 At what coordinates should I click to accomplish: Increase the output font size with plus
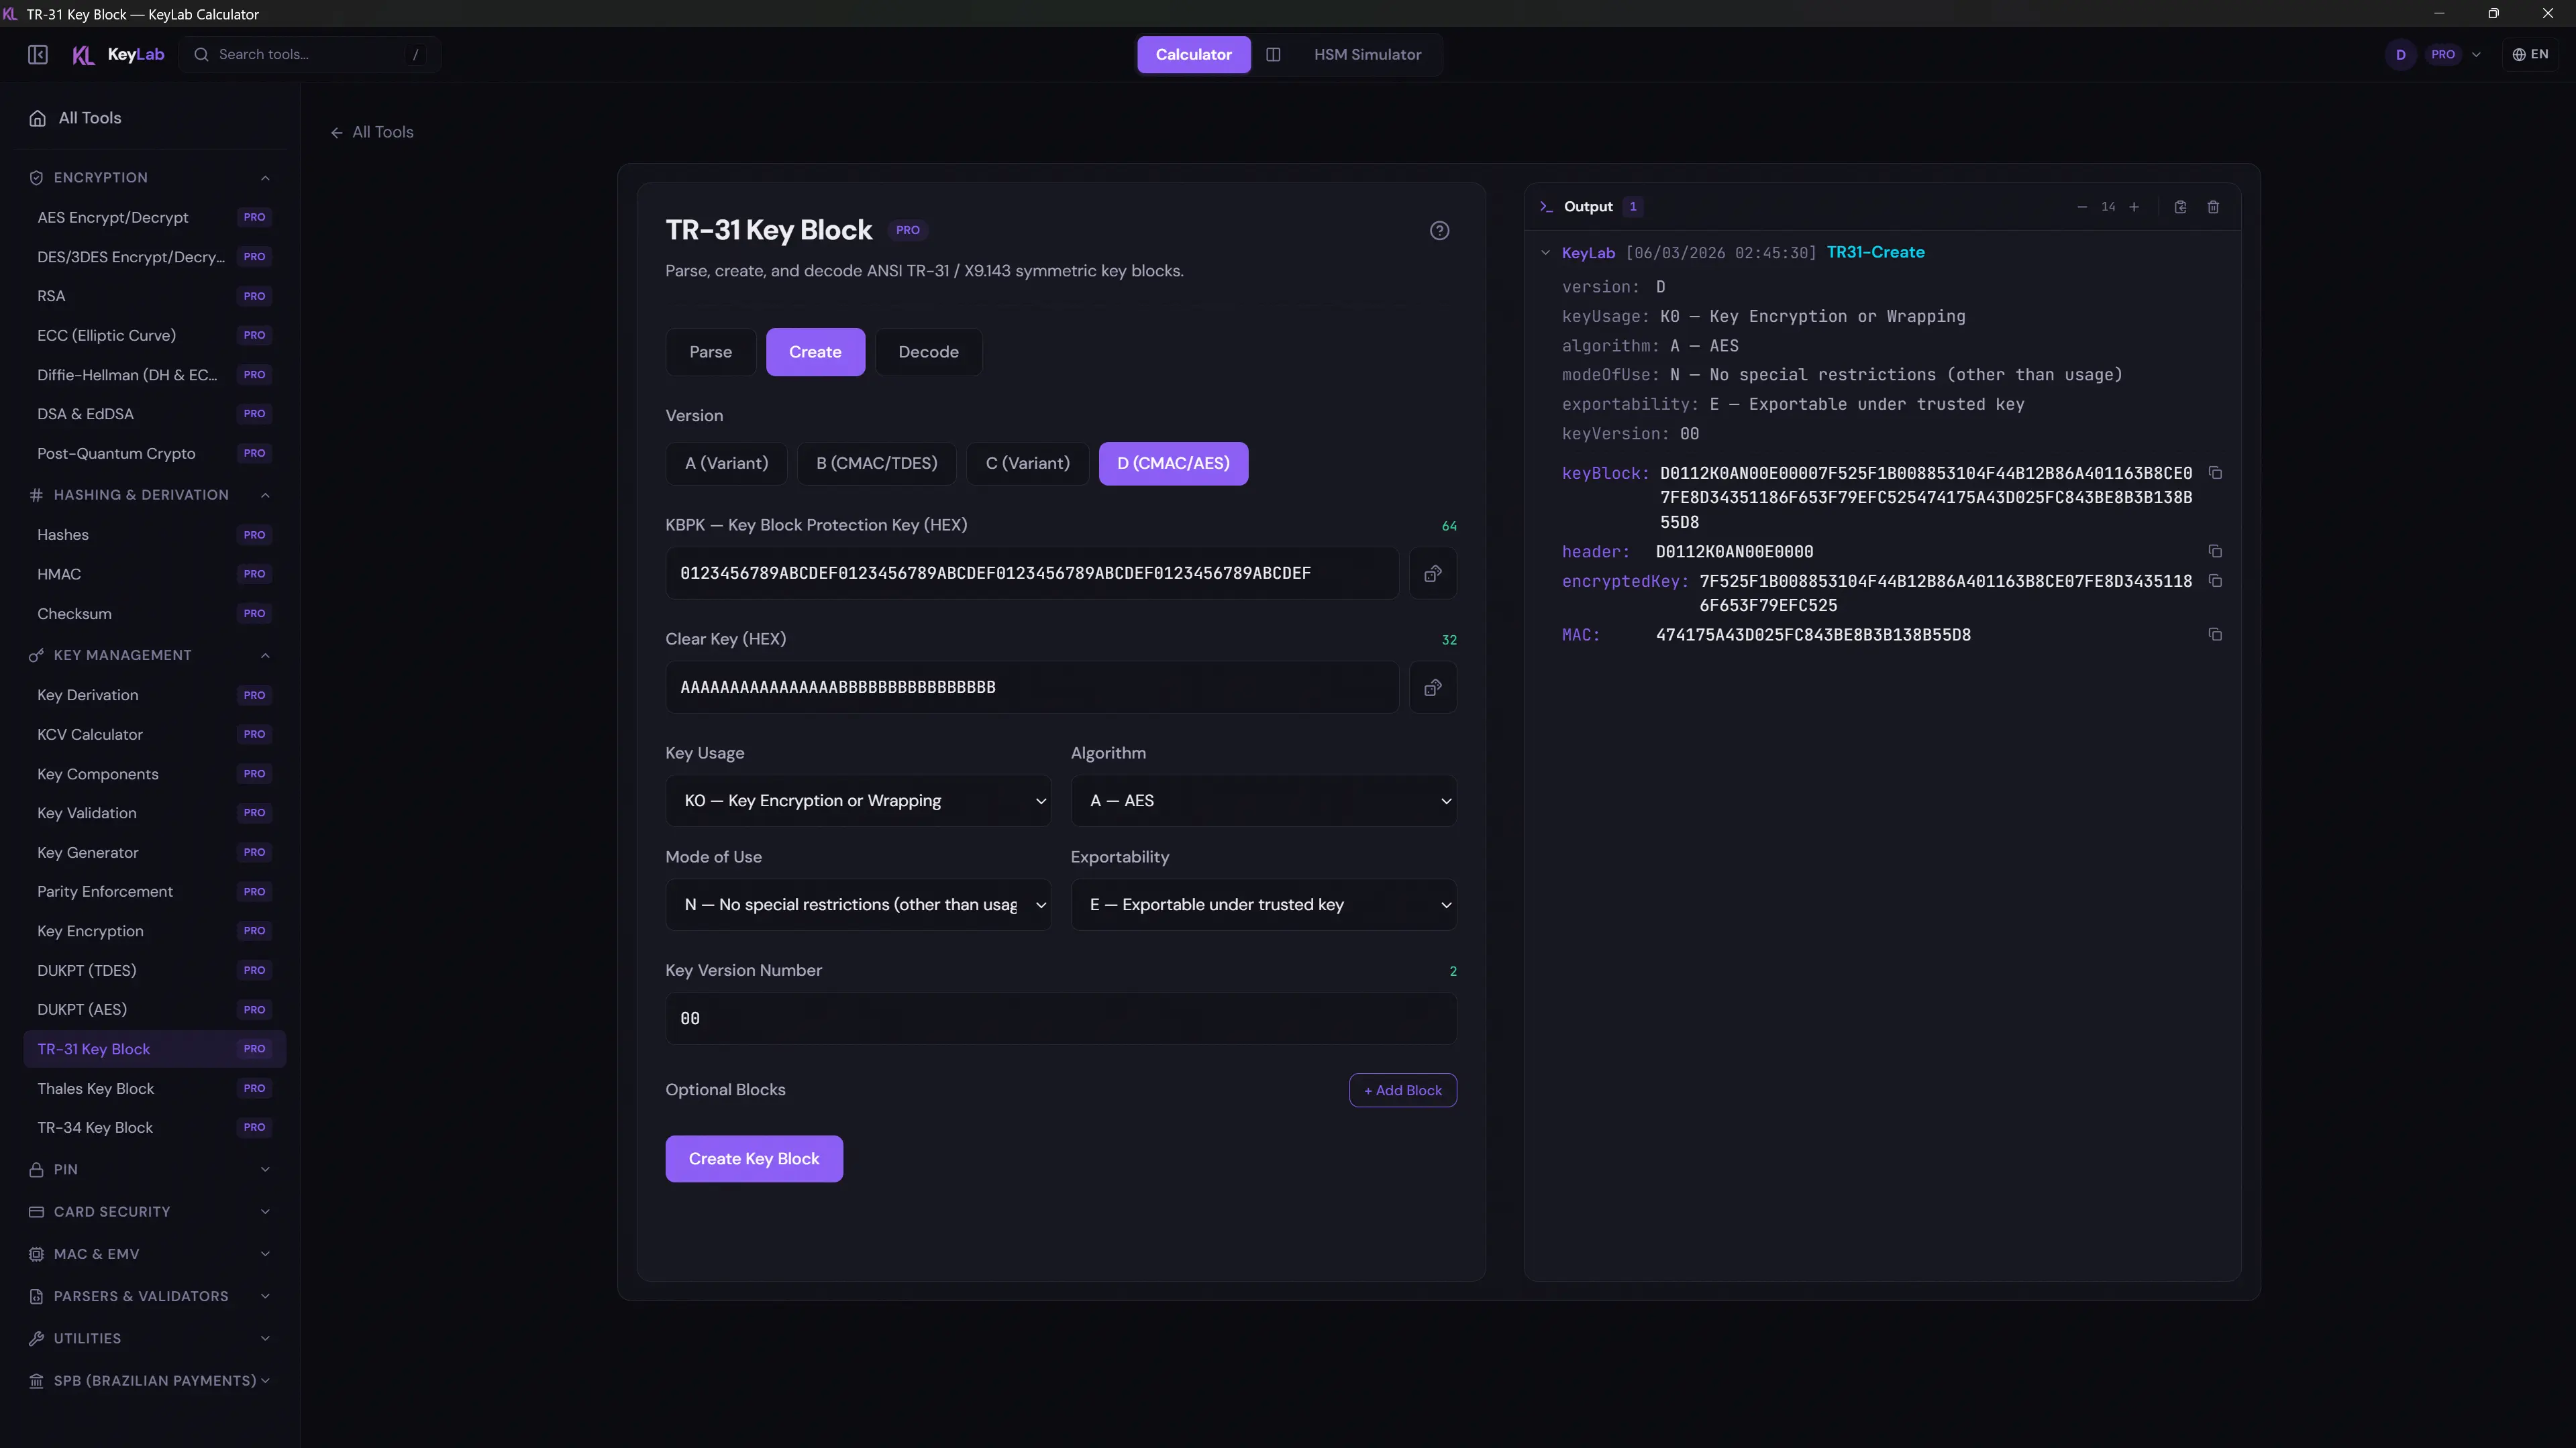click(x=2134, y=207)
